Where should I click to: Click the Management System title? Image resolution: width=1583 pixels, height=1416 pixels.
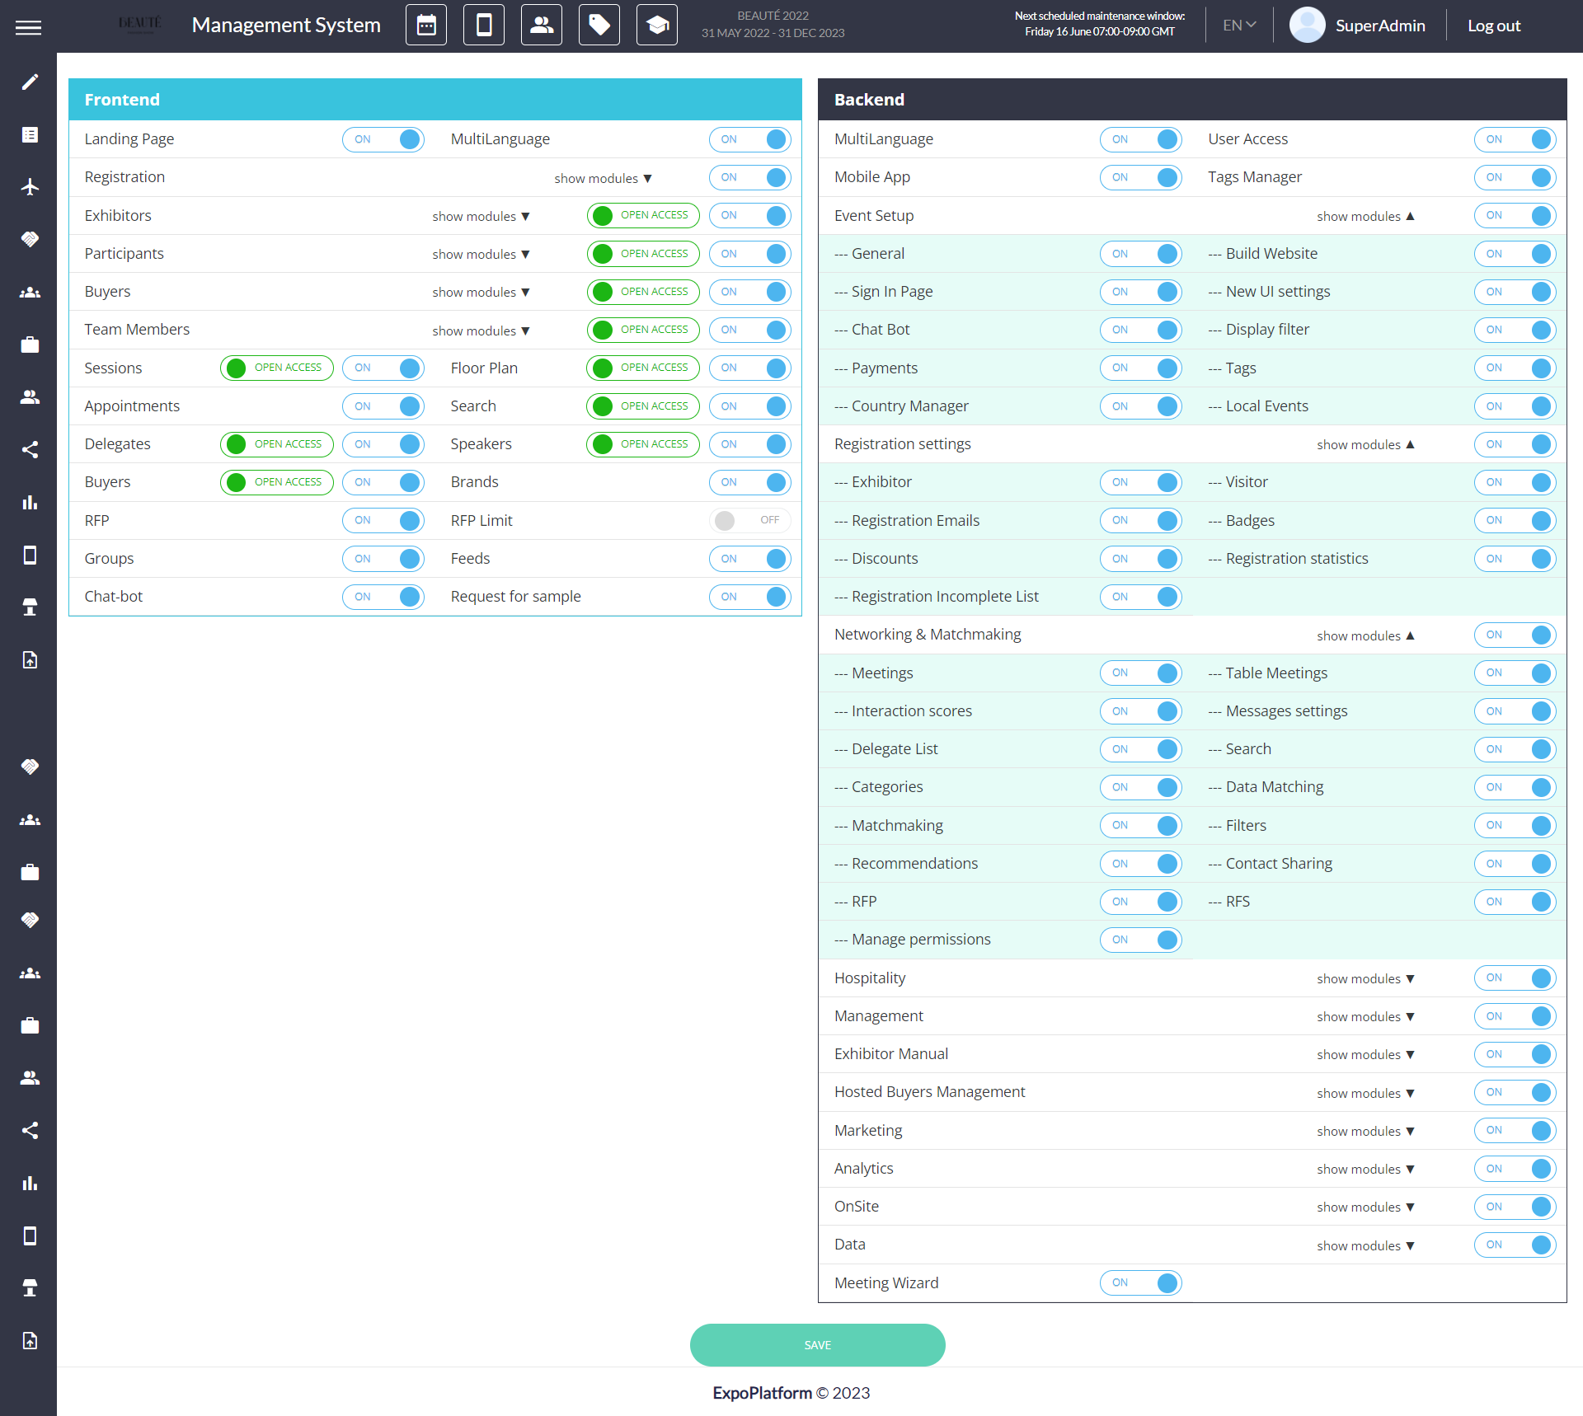pyautogui.click(x=286, y=25)
